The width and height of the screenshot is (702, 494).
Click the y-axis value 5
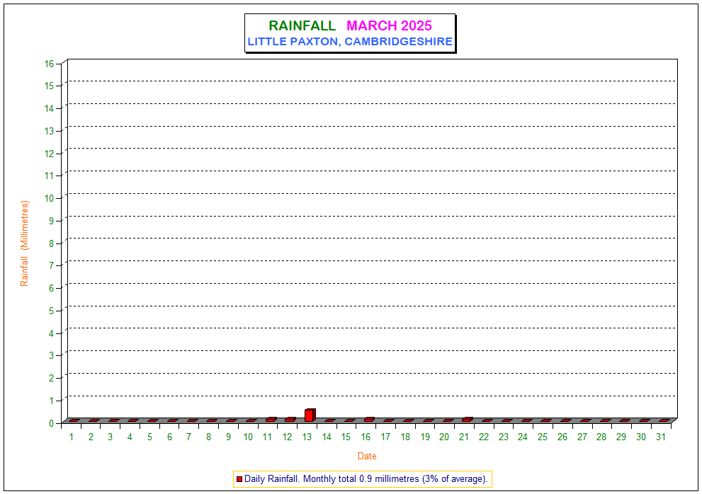pyautogui.click(x=52, y=311)
